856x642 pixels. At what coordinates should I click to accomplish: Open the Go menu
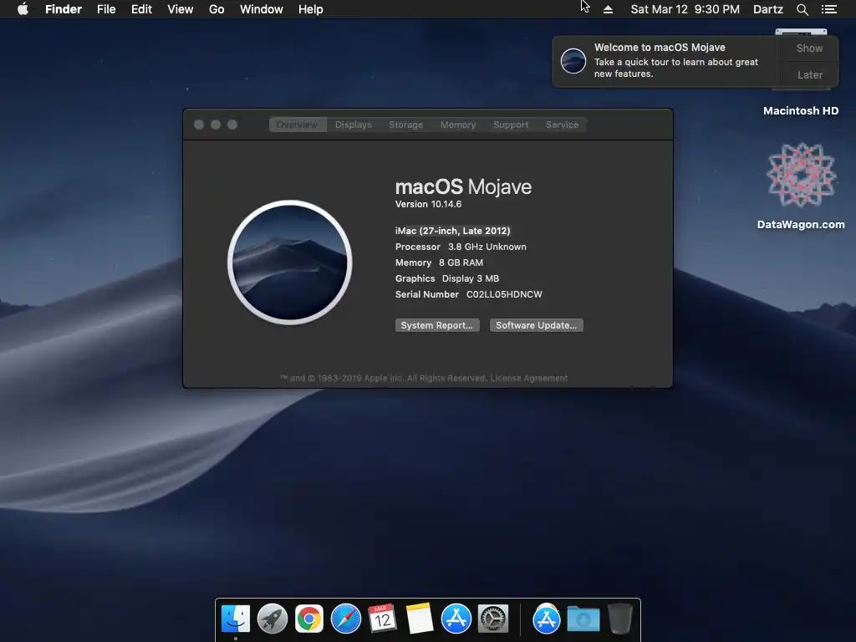click(217, 9)
